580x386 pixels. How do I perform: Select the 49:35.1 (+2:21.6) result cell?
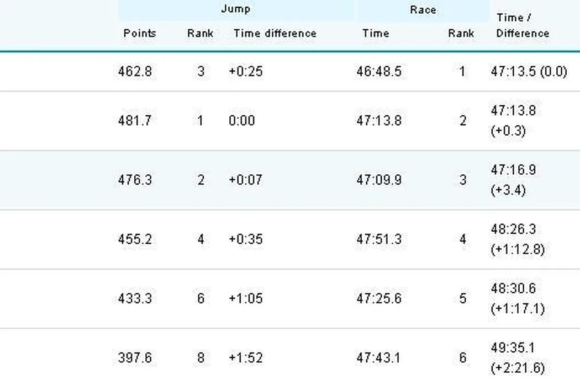point(517,358)
